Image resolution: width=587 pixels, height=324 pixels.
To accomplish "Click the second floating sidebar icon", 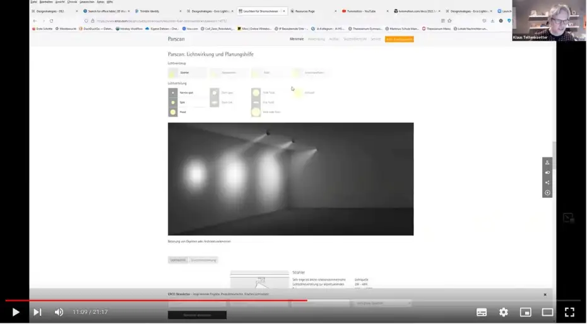I will pos(547,173).
